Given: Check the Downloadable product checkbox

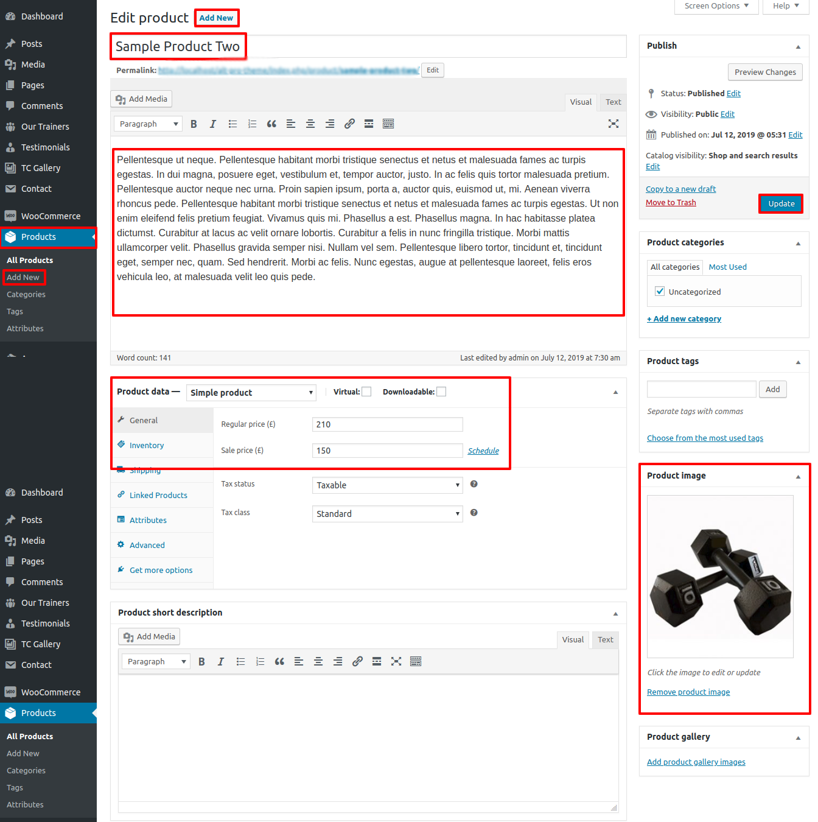Looking at the screenshot, I should pos(441,392).
